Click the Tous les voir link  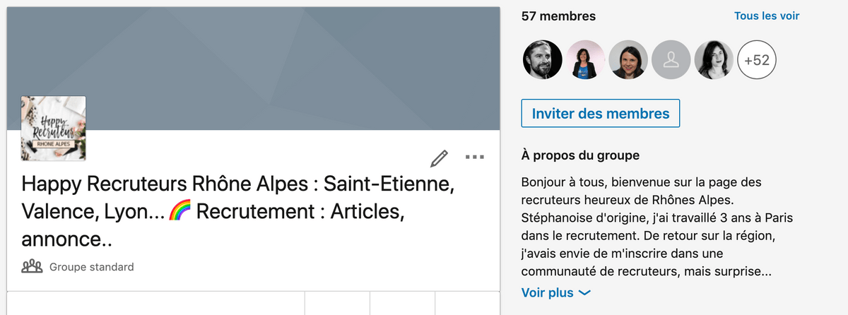(767, 16)
